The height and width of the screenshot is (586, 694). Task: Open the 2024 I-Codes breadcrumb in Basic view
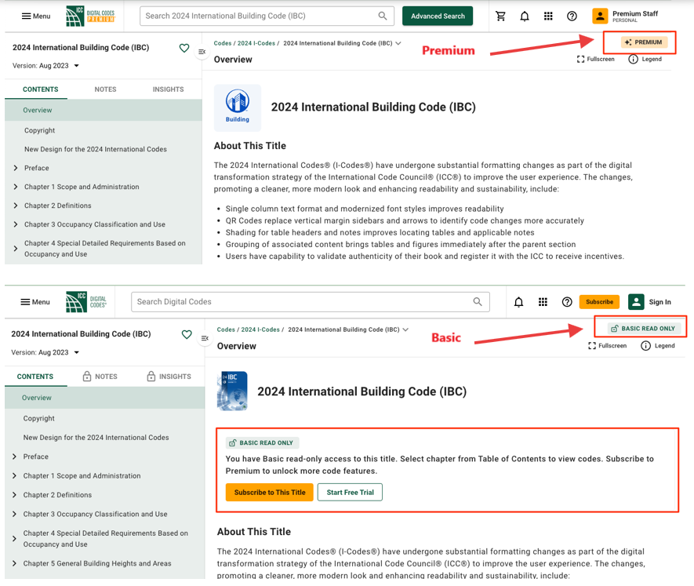(260, 329)
